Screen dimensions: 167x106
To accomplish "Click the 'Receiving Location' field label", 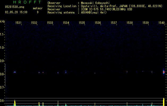I will (x=62, y=6).
